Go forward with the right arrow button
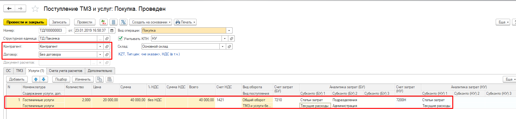 (x=20, y=9)
